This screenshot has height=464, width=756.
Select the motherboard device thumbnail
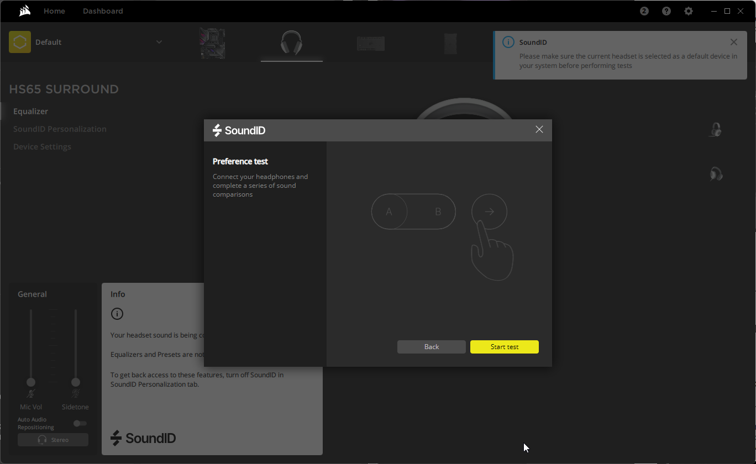pyautogui.click(x=212, y=44)
